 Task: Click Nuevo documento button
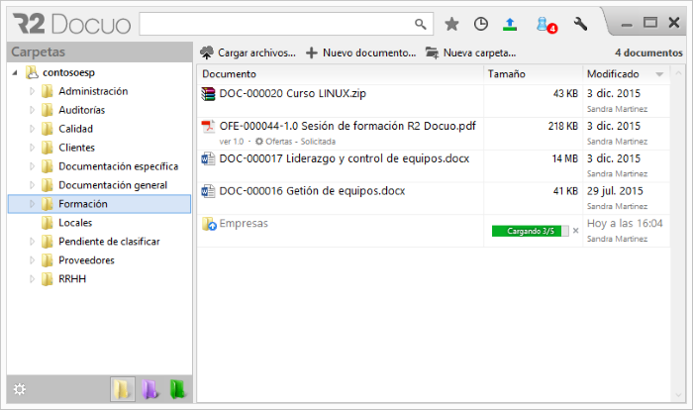click(x=360, y=53)
